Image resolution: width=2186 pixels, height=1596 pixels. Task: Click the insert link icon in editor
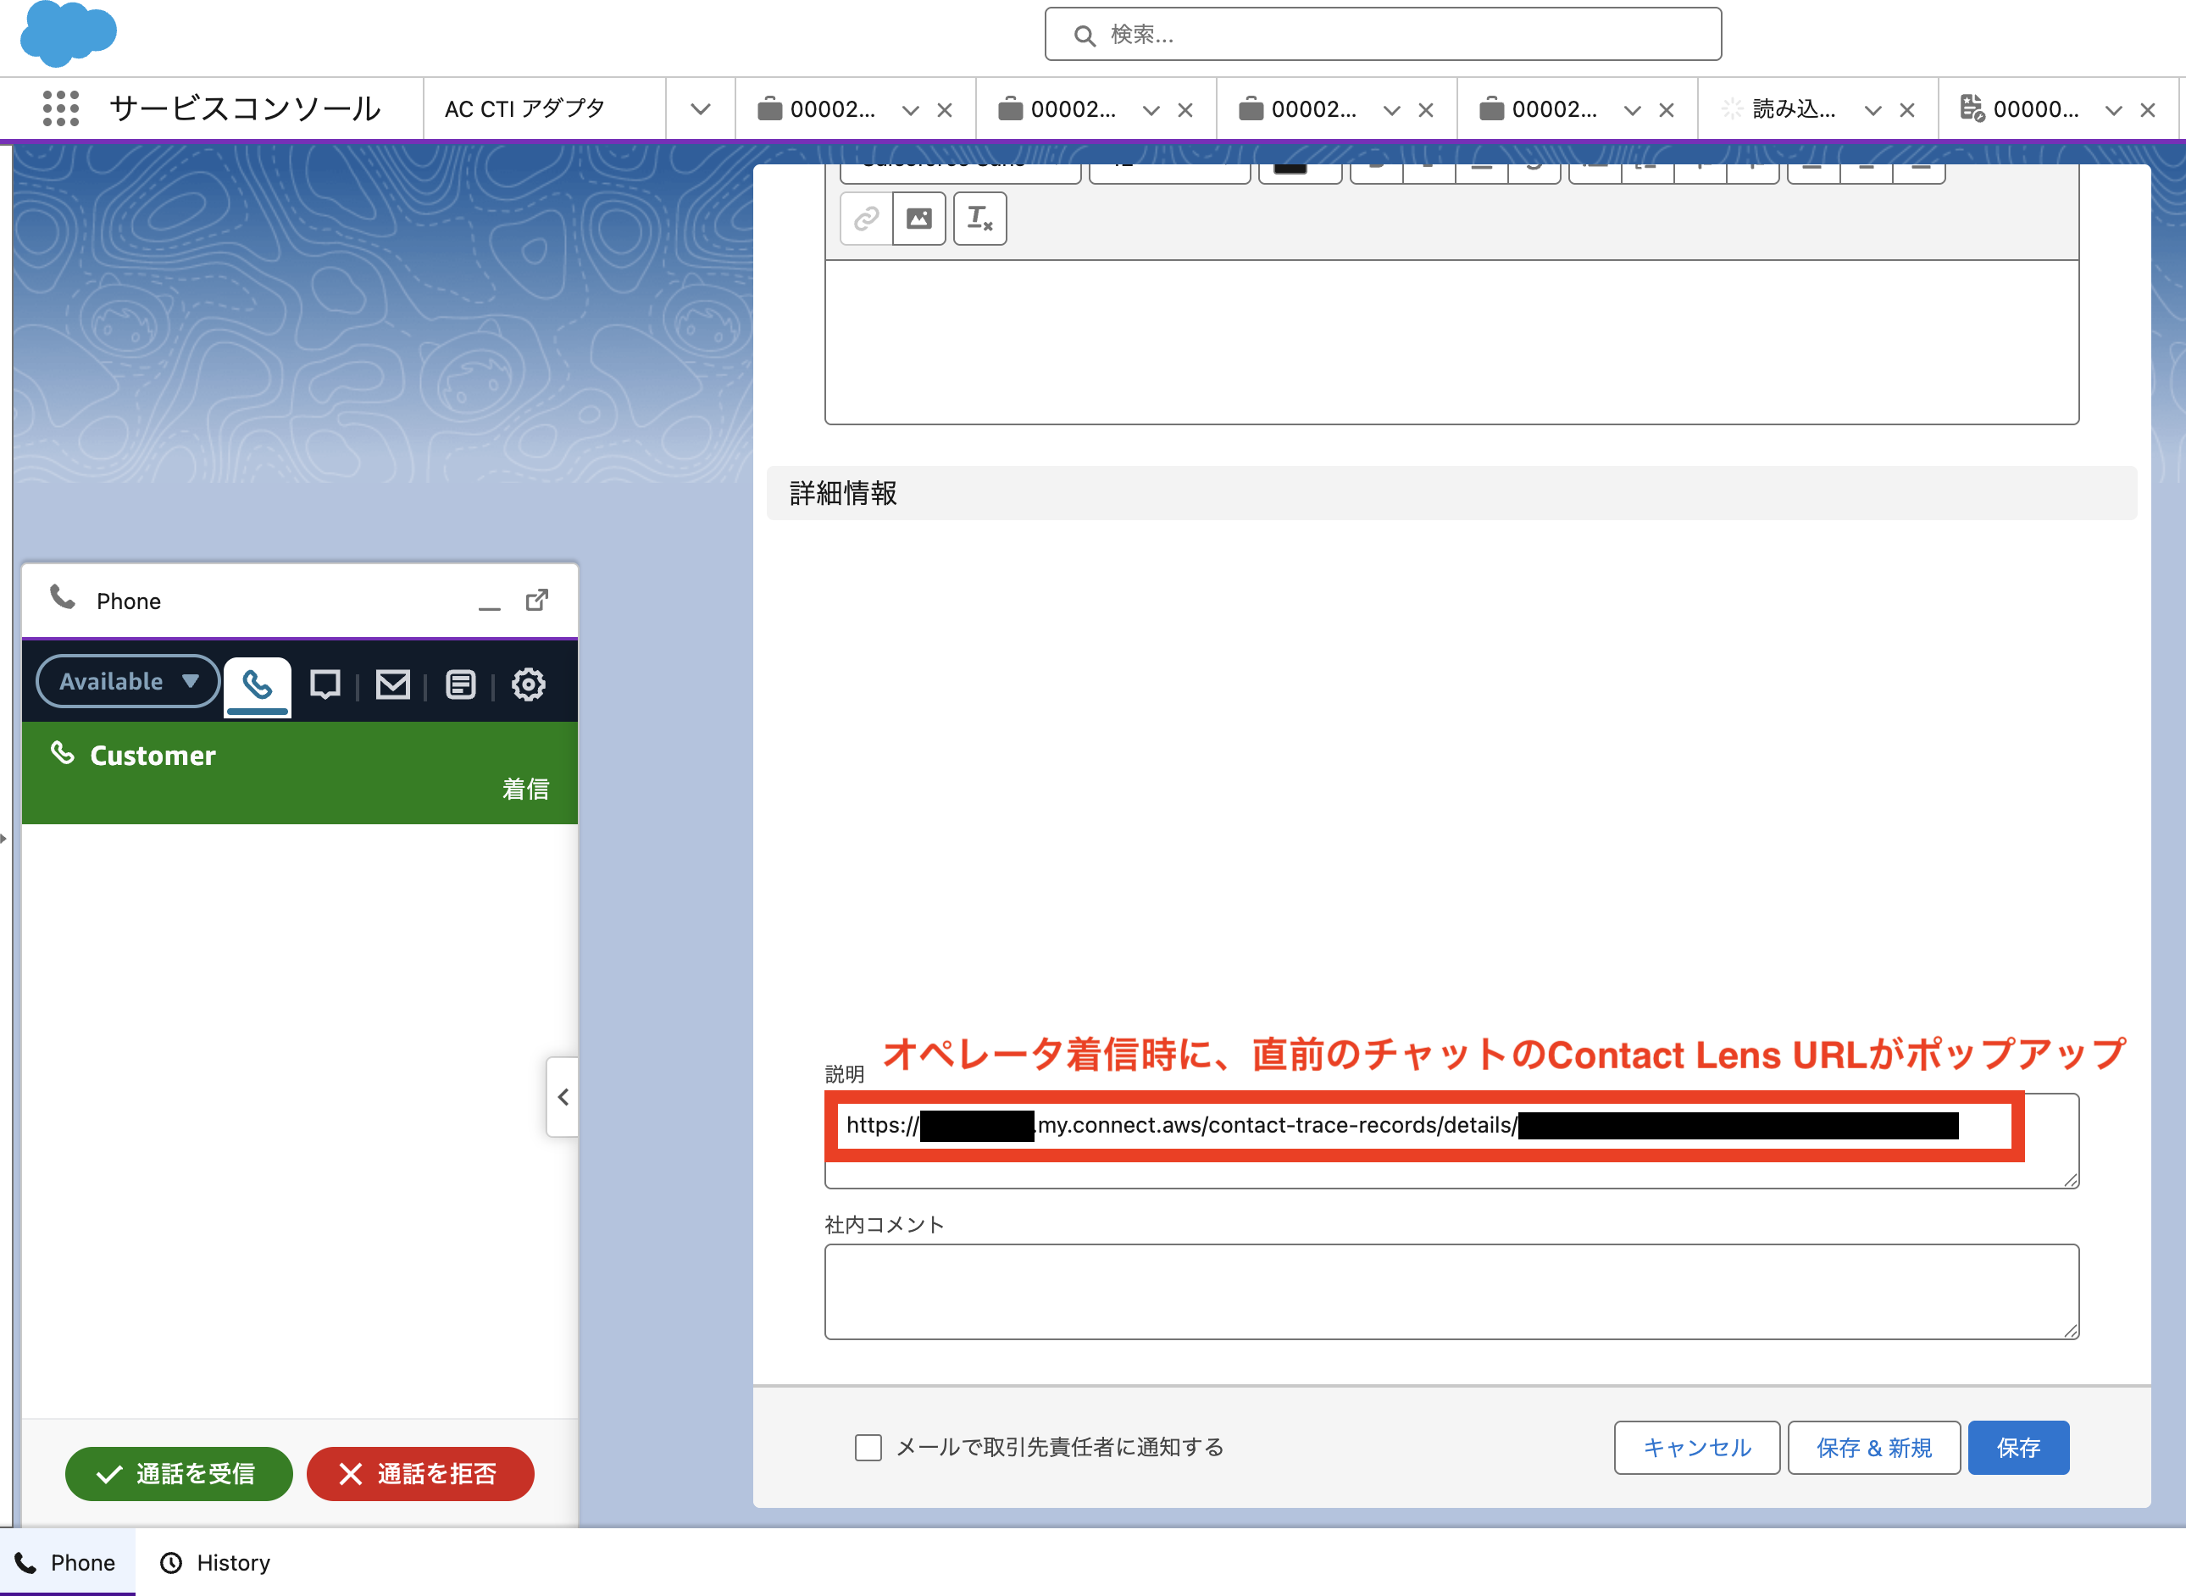tap(866, 219)
